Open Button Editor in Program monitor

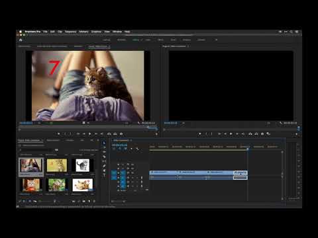point(297,134)
